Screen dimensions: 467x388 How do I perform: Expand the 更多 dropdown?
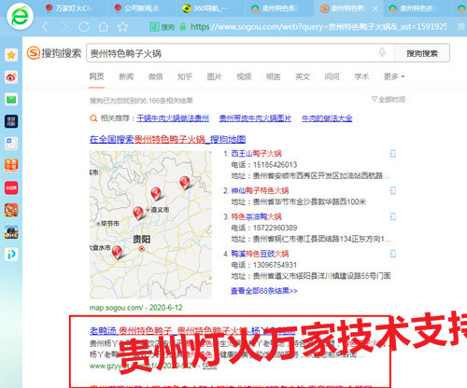pyautogui.click(x=394, y=76)
